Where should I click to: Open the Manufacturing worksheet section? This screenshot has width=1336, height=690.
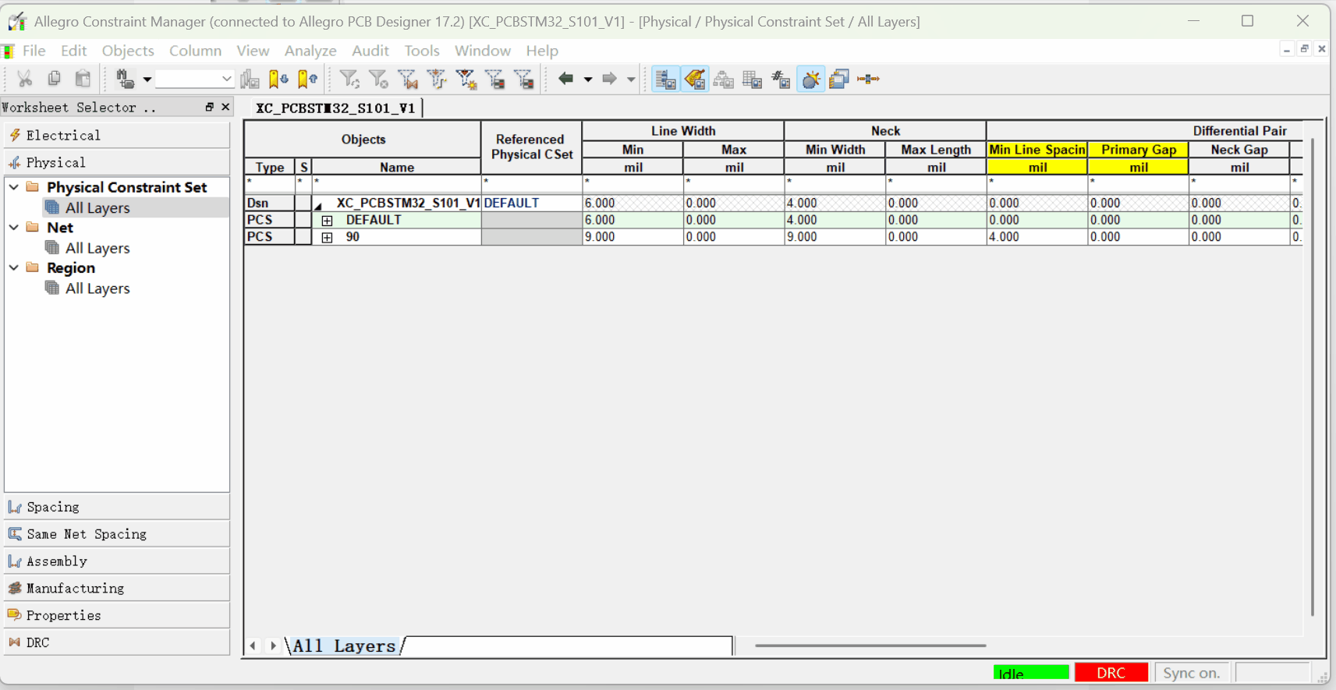point(117,588)
